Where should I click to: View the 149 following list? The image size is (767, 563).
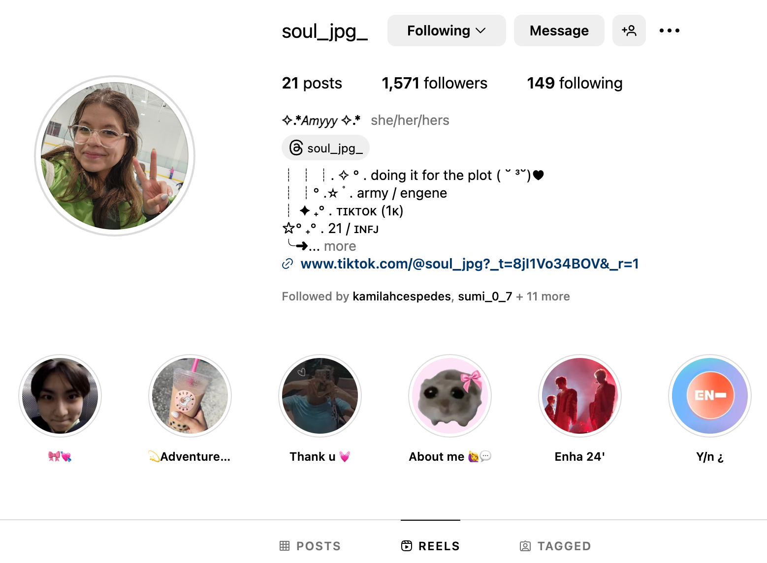[575, 83]
